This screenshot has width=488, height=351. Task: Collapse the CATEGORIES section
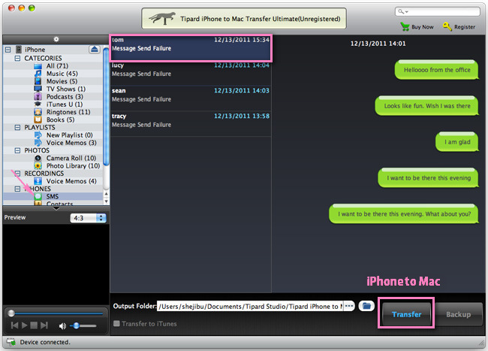(18, 58)
